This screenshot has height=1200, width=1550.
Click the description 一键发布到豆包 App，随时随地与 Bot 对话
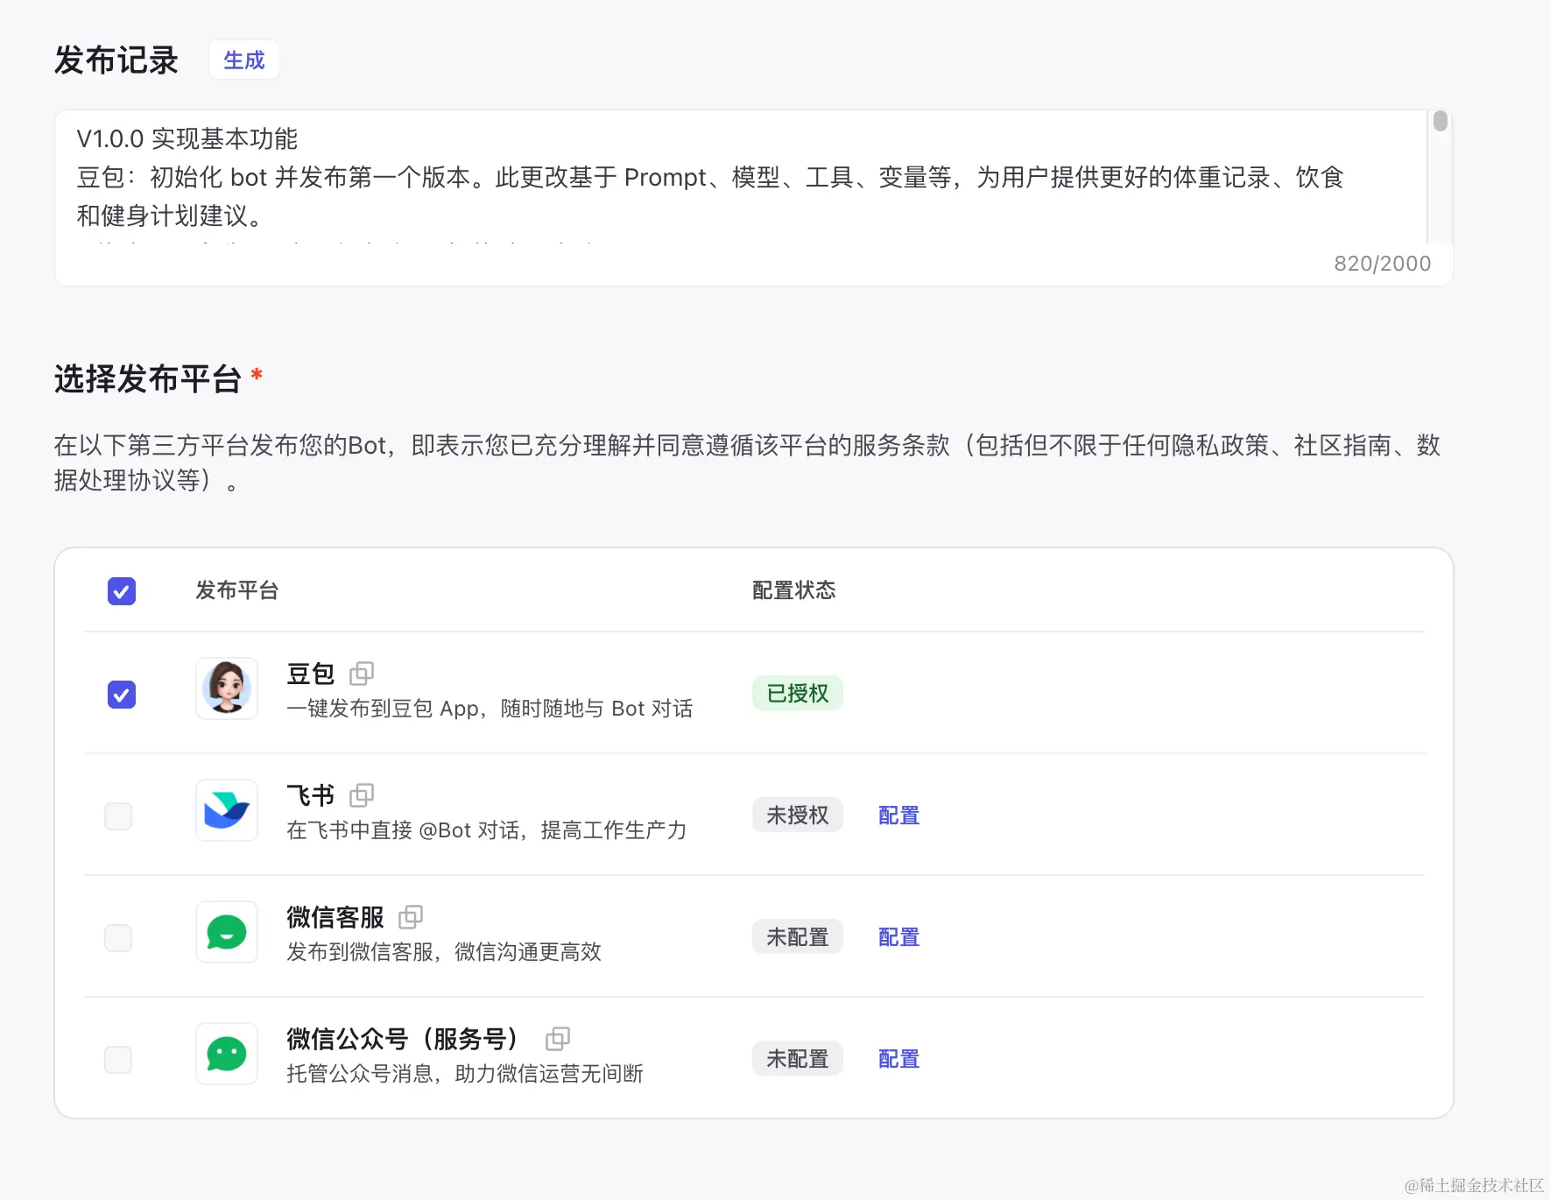pyautogui.click(x=490, y=709)
